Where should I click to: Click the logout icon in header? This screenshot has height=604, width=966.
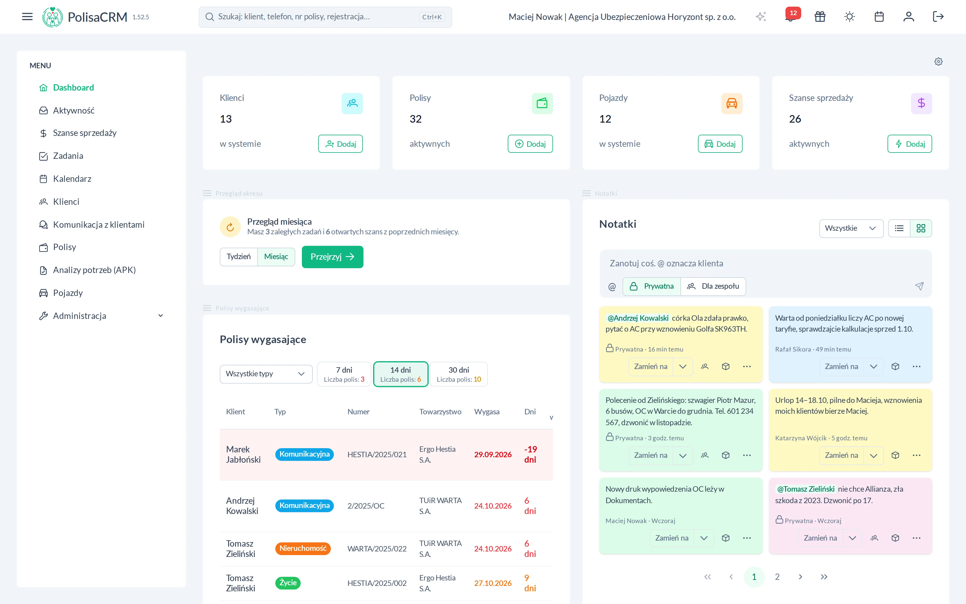tap(938, 16)
